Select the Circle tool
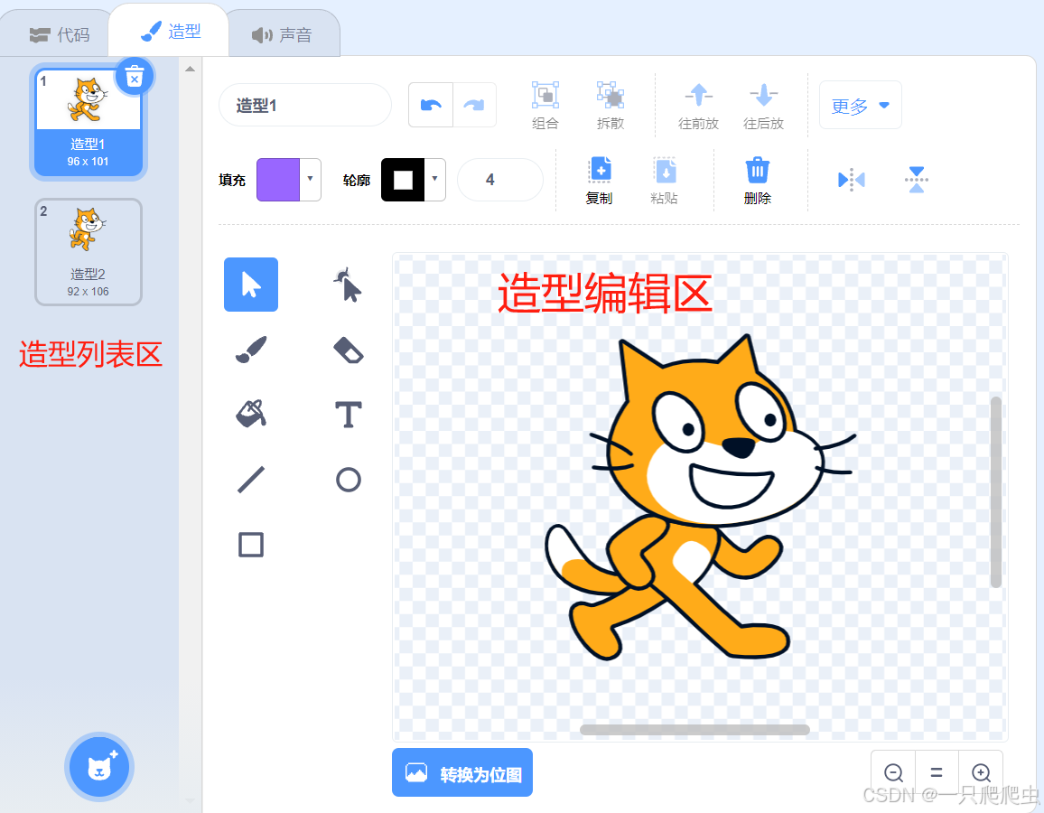 [x=348, y=480]
